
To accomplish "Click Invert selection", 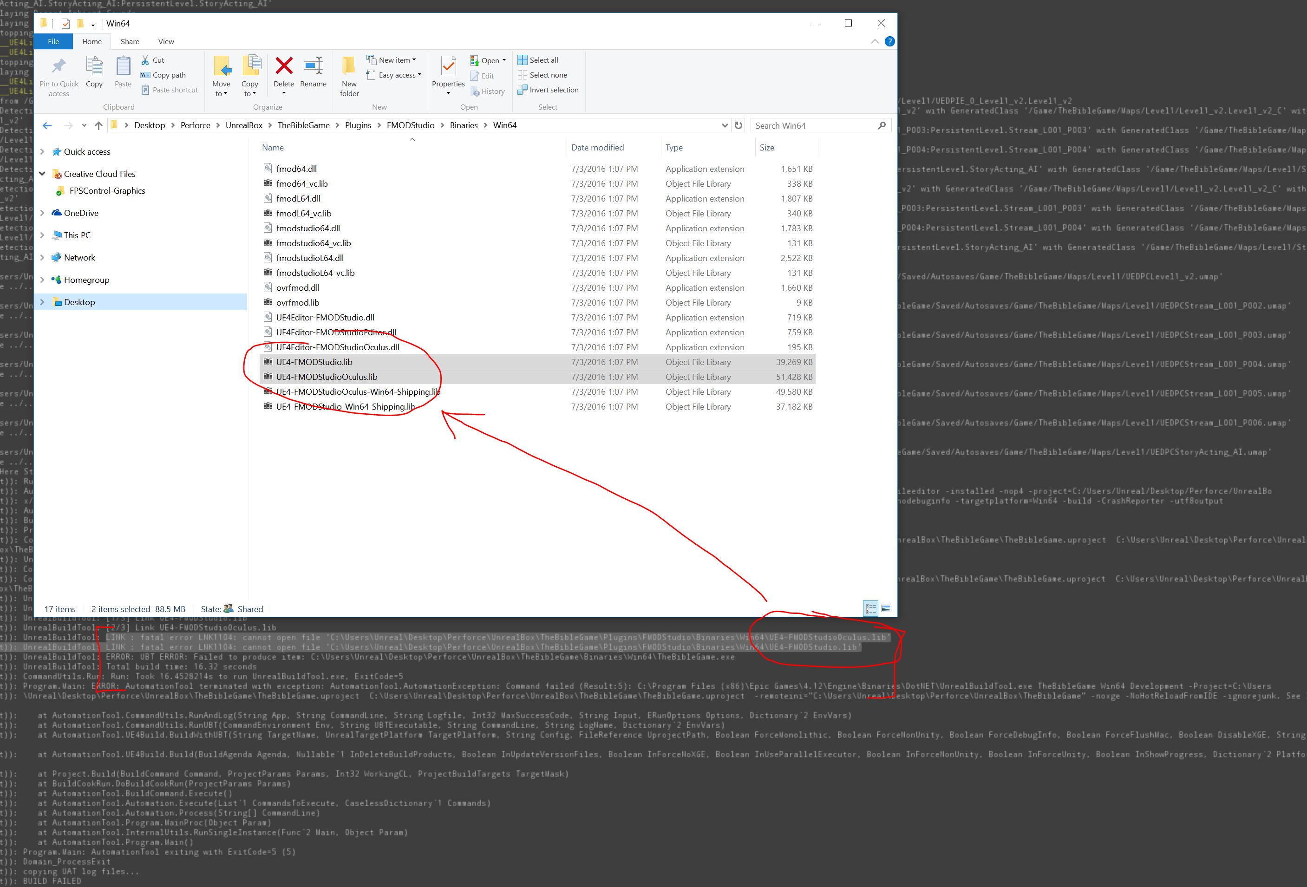I will tap(548, 90).
